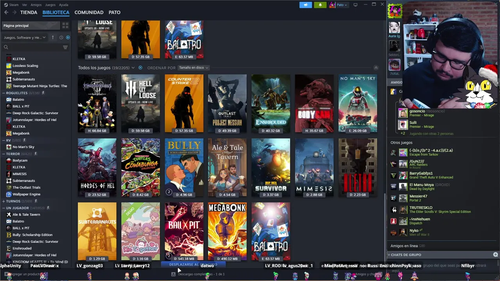Toggle ready-to-play filter beside Todos los juegos
The width and height of the screenshot is (500, 281).
coord(140,68)
